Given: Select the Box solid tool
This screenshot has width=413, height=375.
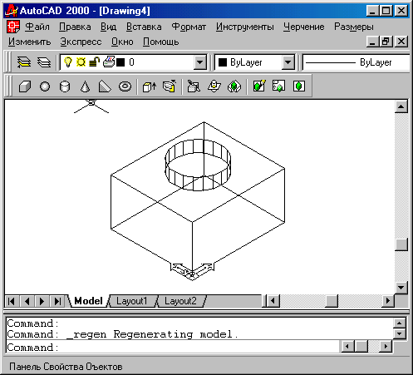Looking at the screenshot, I should [x=25, y=86].
